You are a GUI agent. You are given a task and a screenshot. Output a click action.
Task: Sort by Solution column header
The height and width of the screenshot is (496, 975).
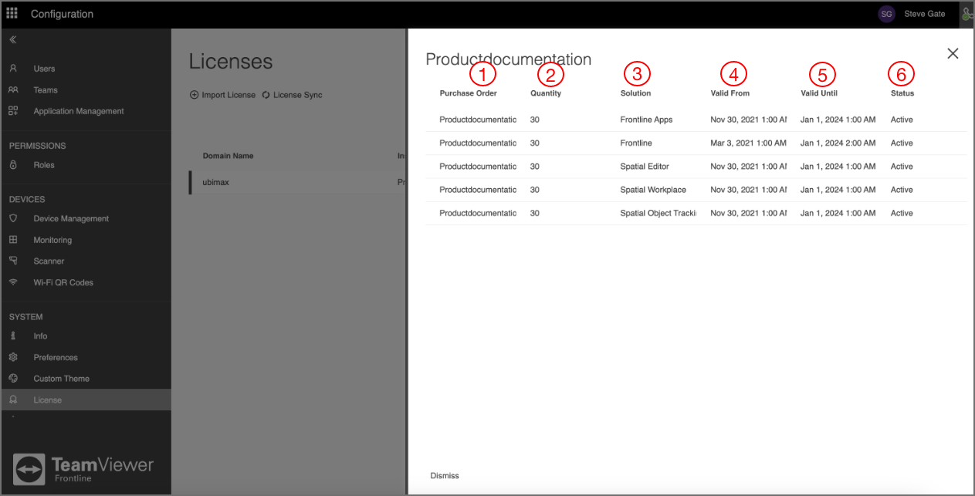635,93
